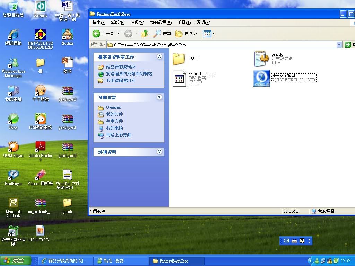355x266 pixels.
Task: Select the patch folder on desktop
Action: tap(67, 206)
